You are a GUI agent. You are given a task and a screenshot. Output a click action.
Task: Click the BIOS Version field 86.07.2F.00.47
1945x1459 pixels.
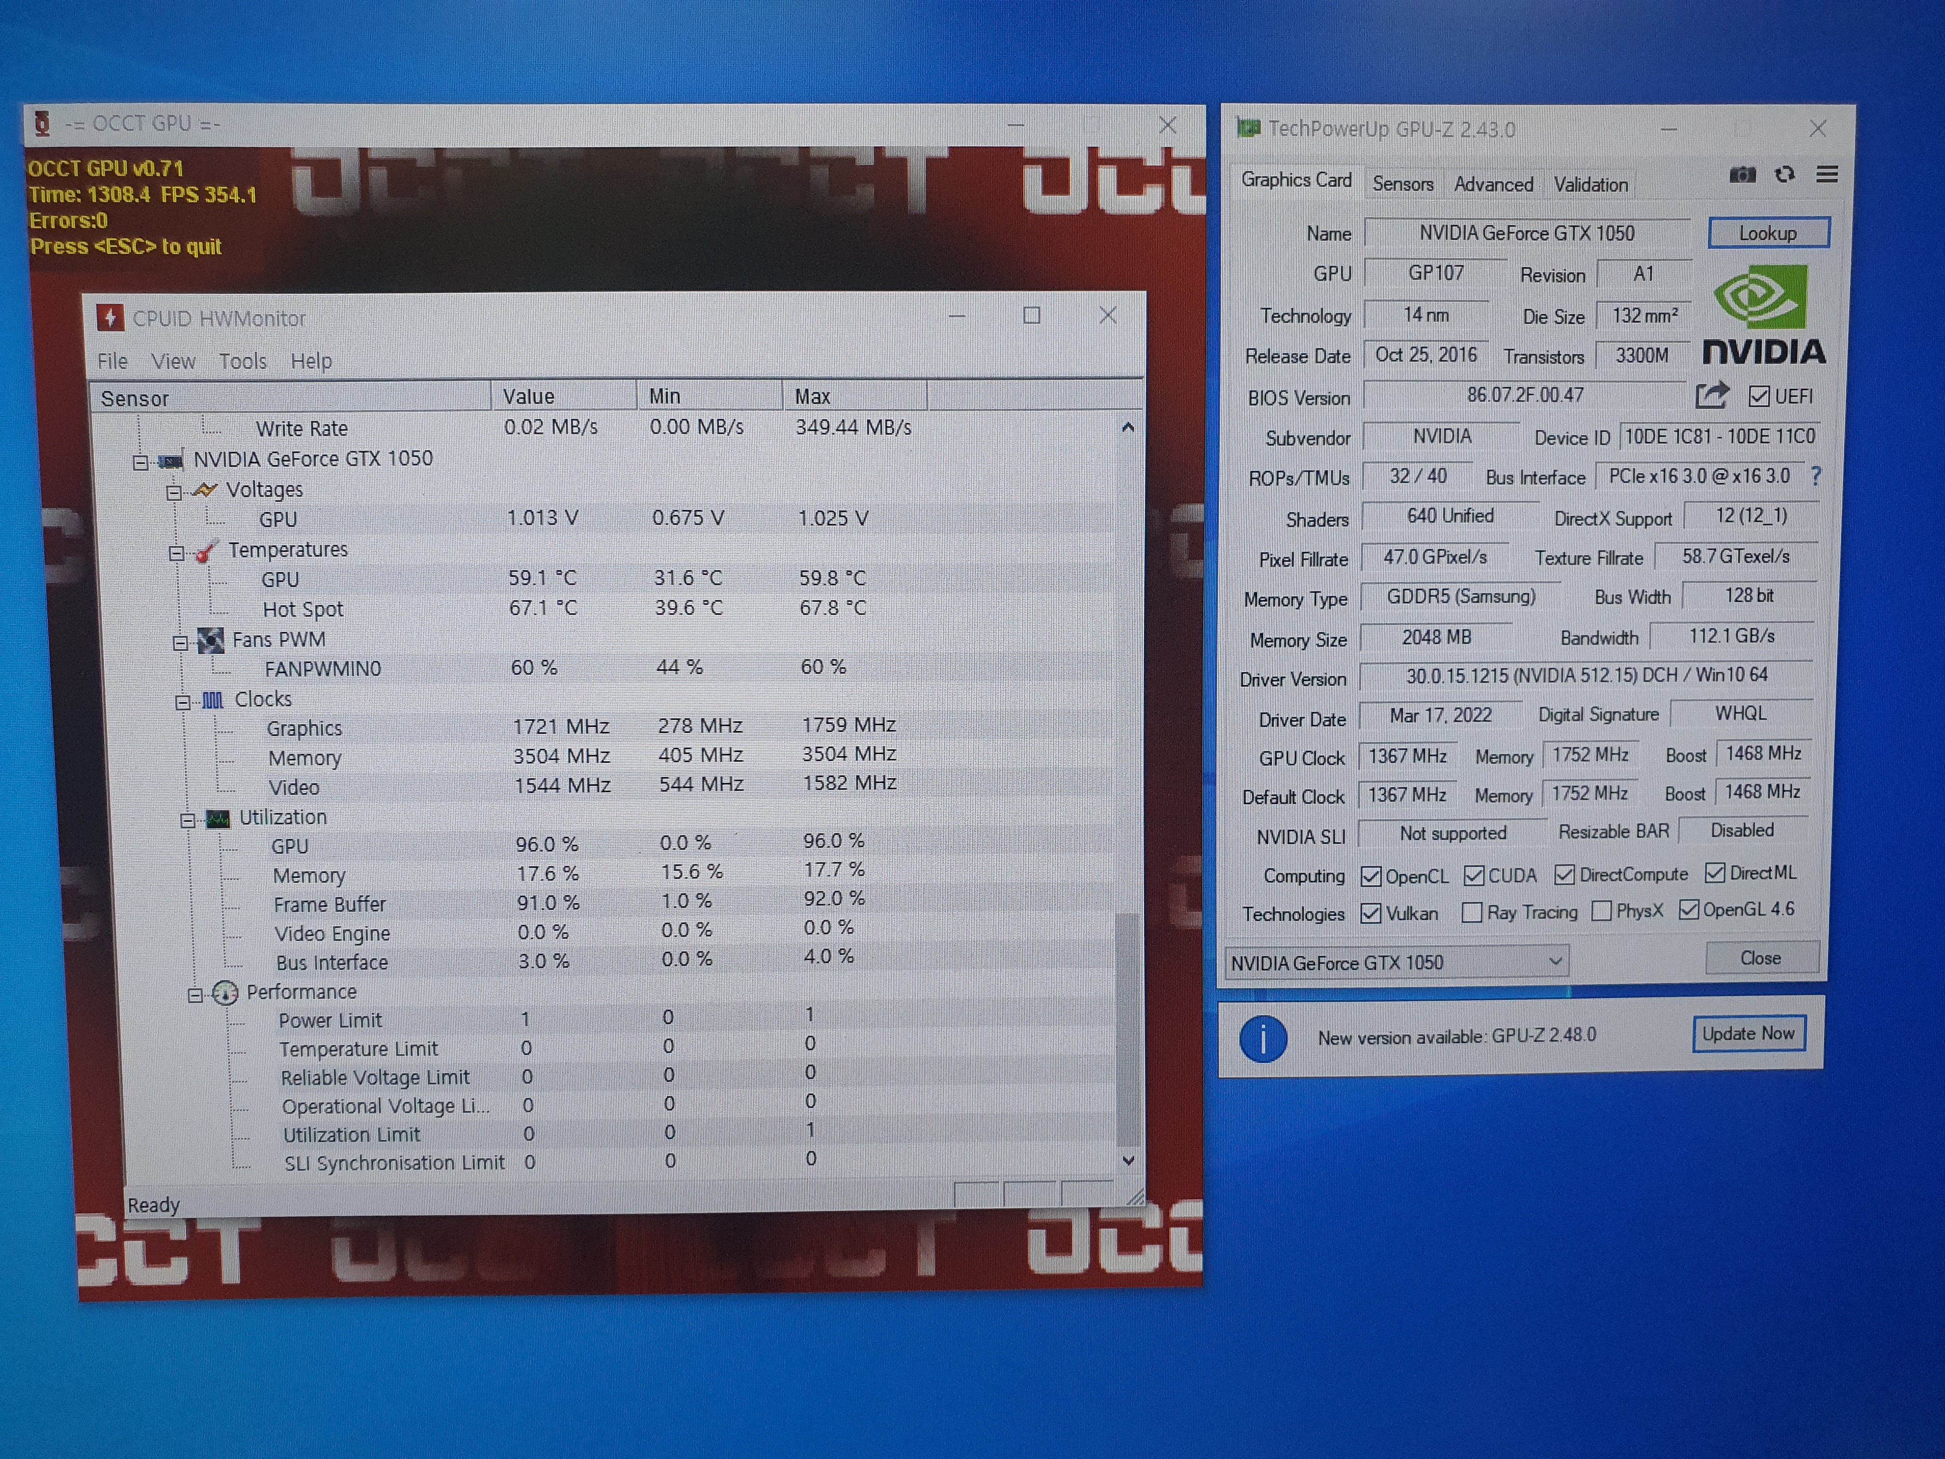click(1526, 395)
